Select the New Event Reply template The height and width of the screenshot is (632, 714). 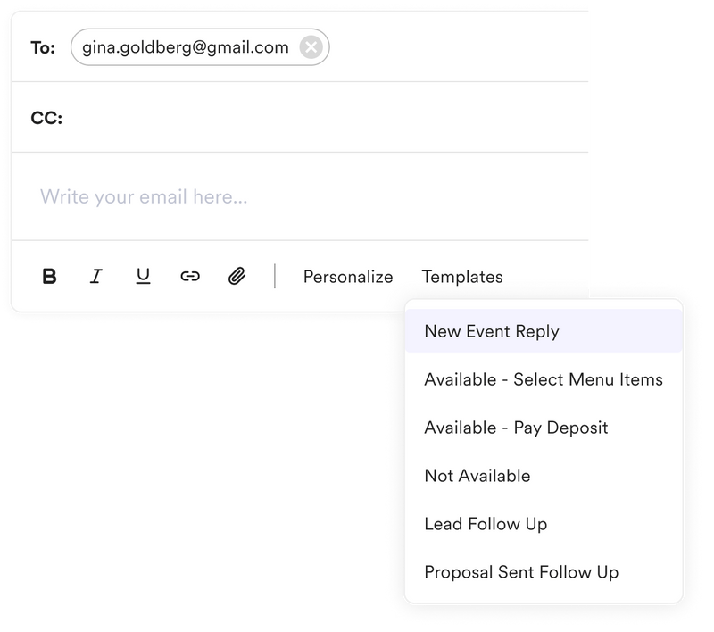coord(492,331)
